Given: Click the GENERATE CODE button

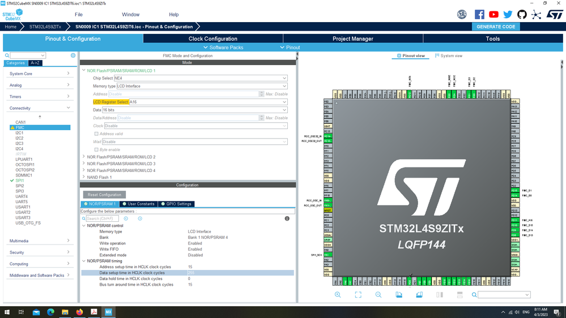Looking at the screenshot, I should [x=496, y=27].
